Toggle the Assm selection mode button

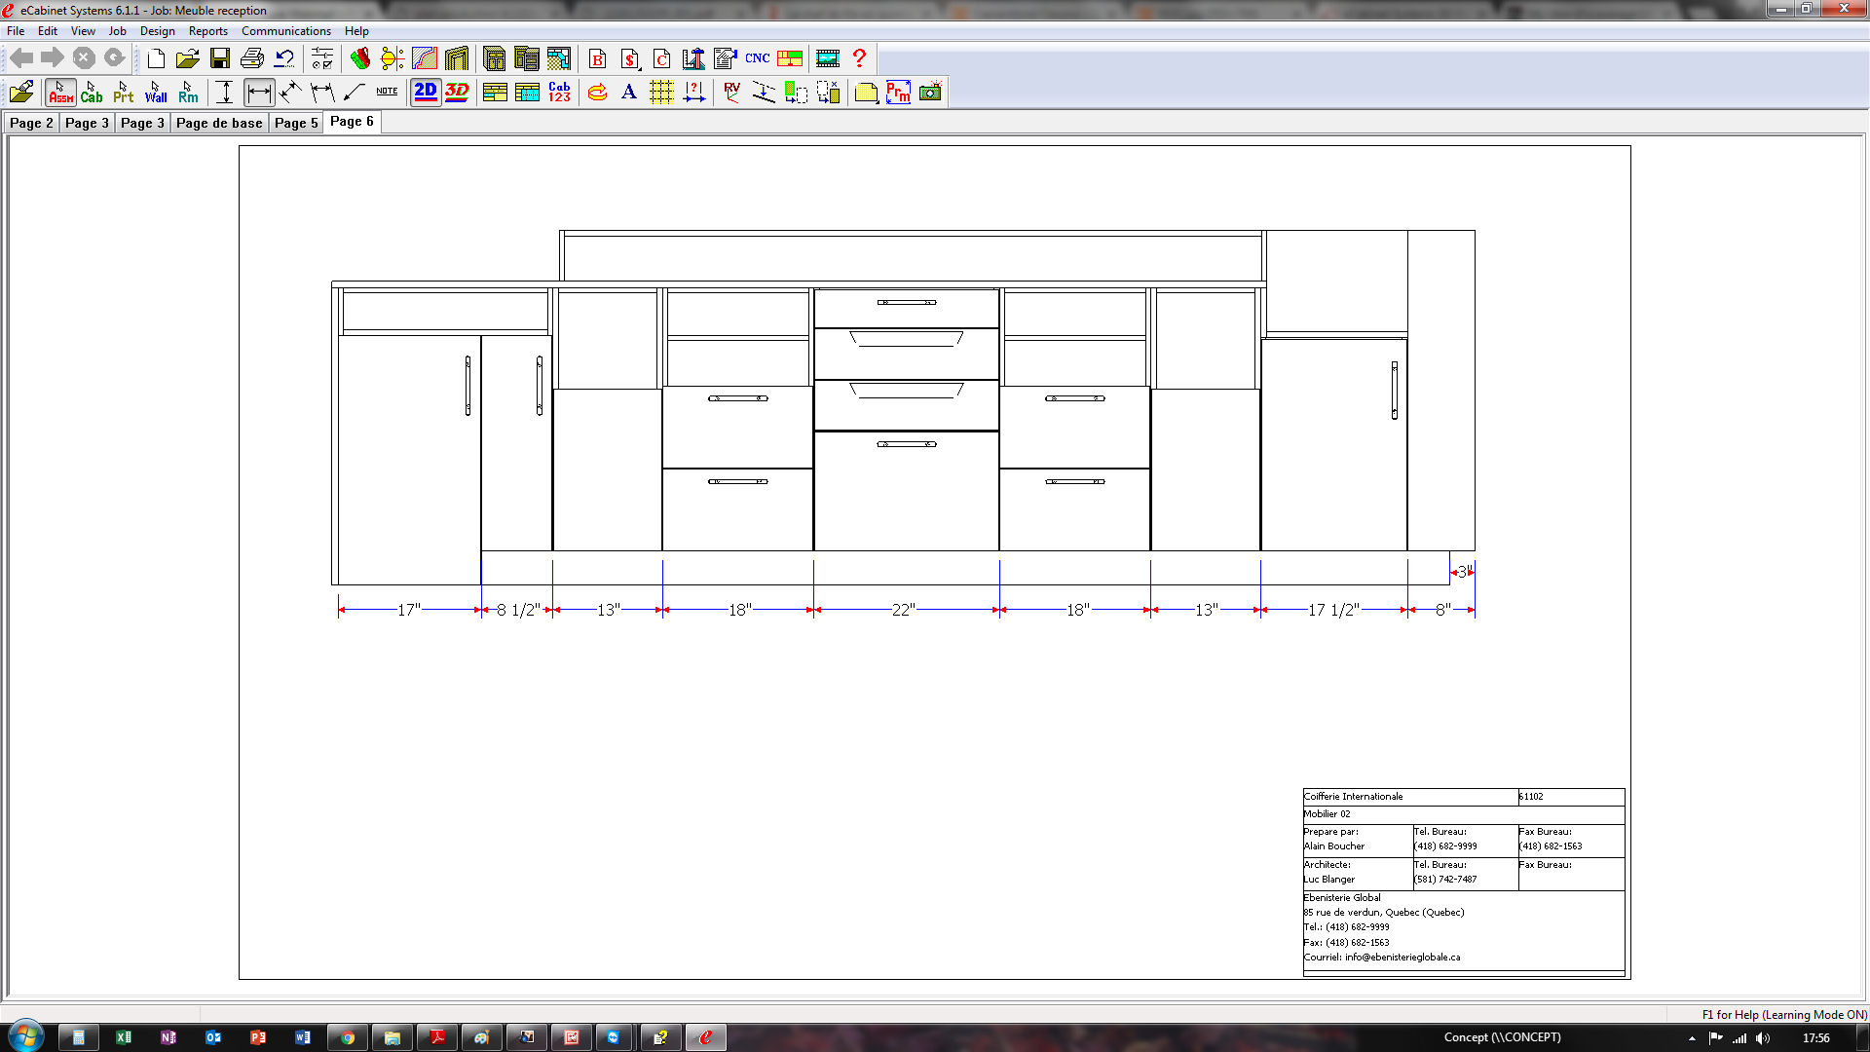coord(60,93)
